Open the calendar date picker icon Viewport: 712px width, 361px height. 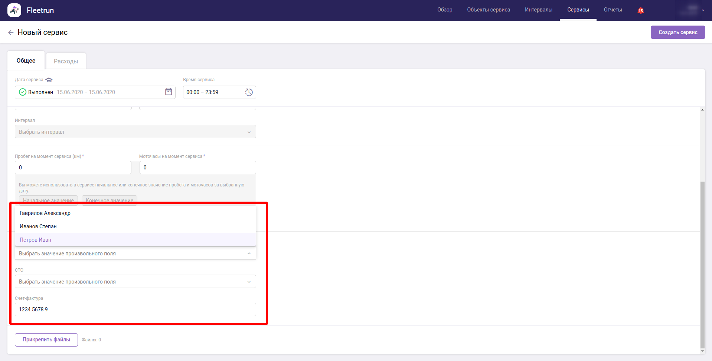[169, 92]
